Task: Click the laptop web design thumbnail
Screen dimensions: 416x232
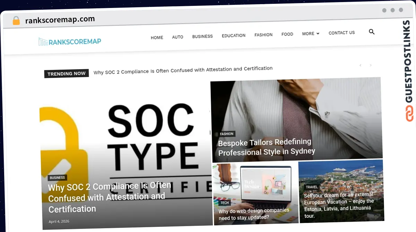Action: pyautogui.click(x=255, y=193)
